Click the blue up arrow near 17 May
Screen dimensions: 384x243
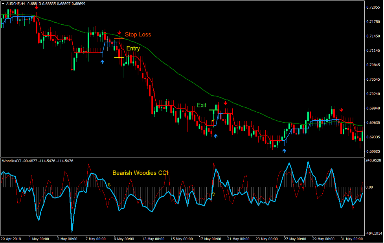pos(216,135)
